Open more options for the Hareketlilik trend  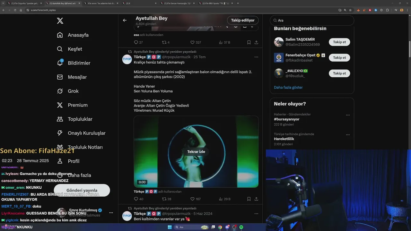pyautogui.click(x=348, y=135)
